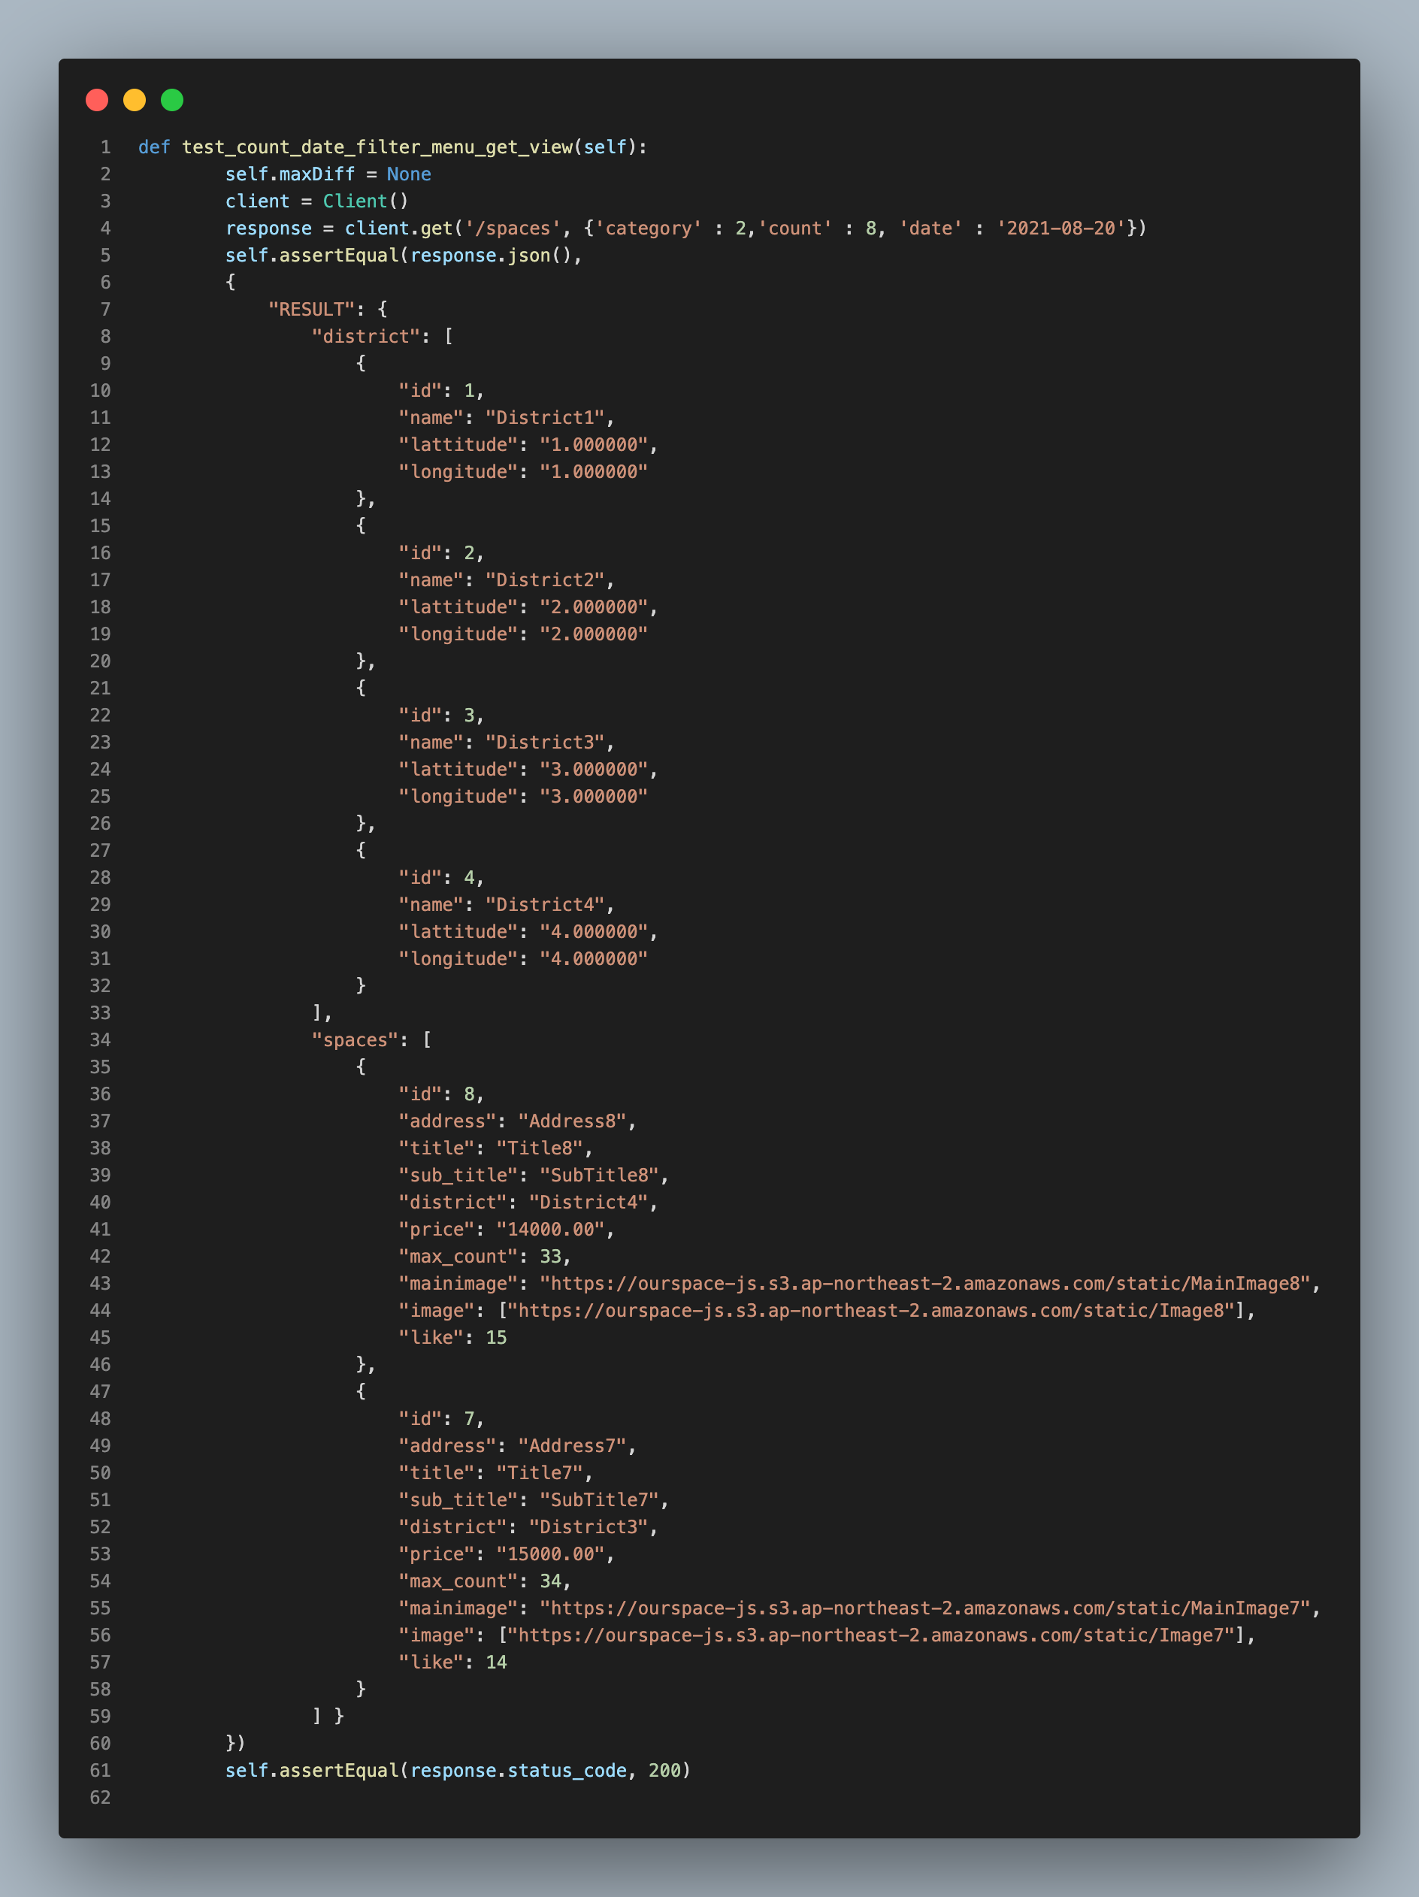Click the "max_count": 34 line
The height and width of the screenshot is (1897, 1419).
[x=486, y=1581]
